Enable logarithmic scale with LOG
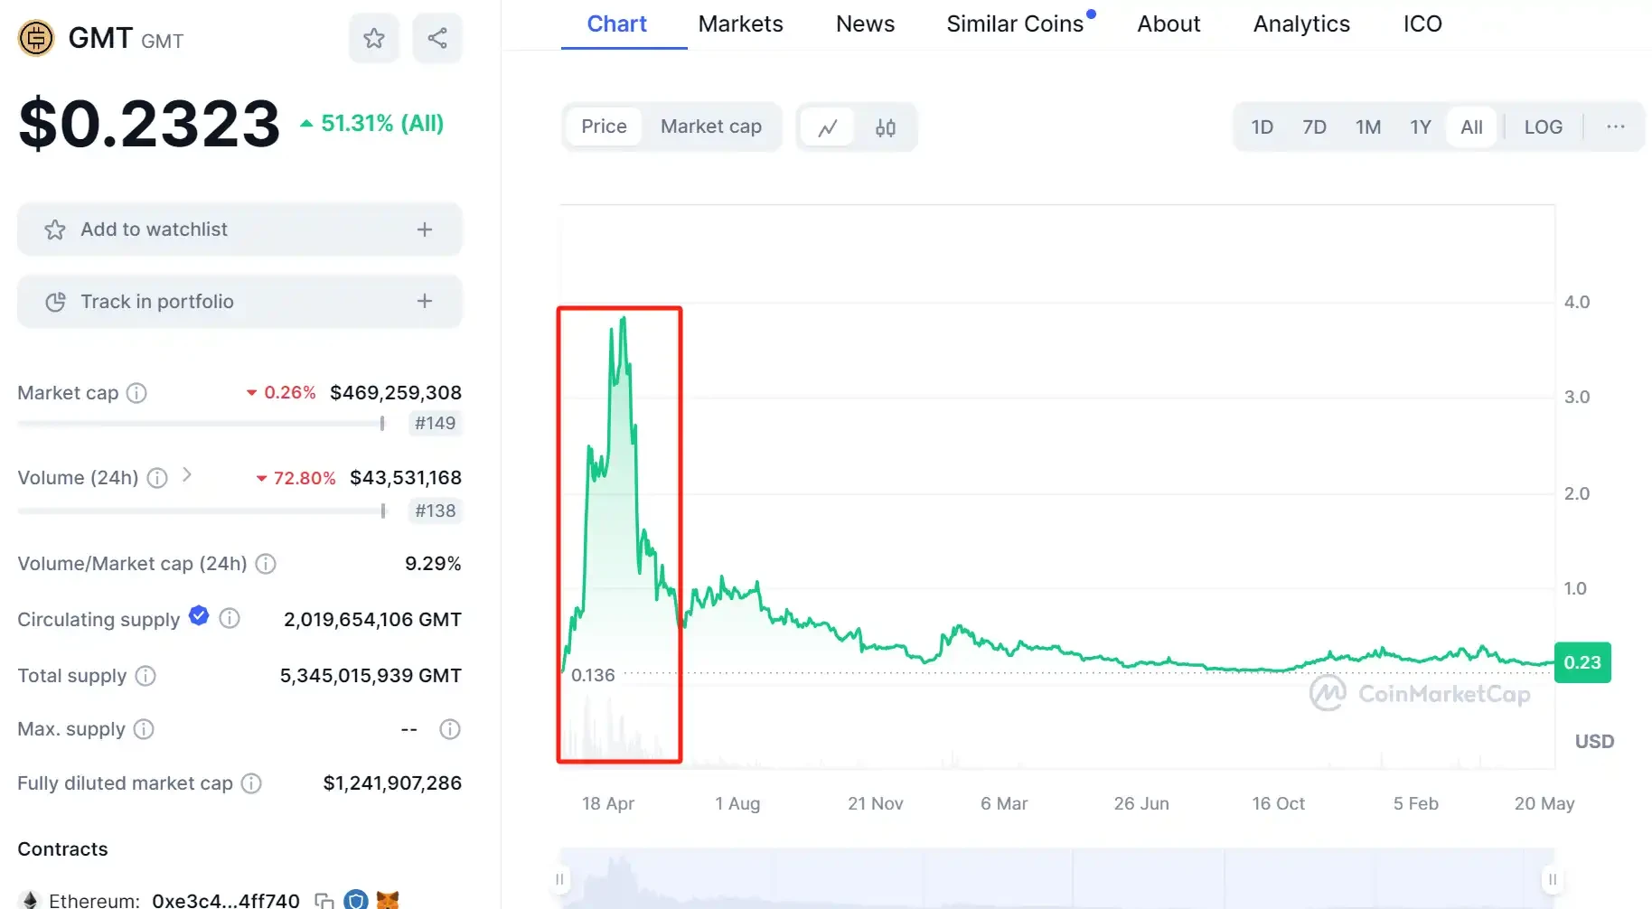 [x=1543, y=127]
